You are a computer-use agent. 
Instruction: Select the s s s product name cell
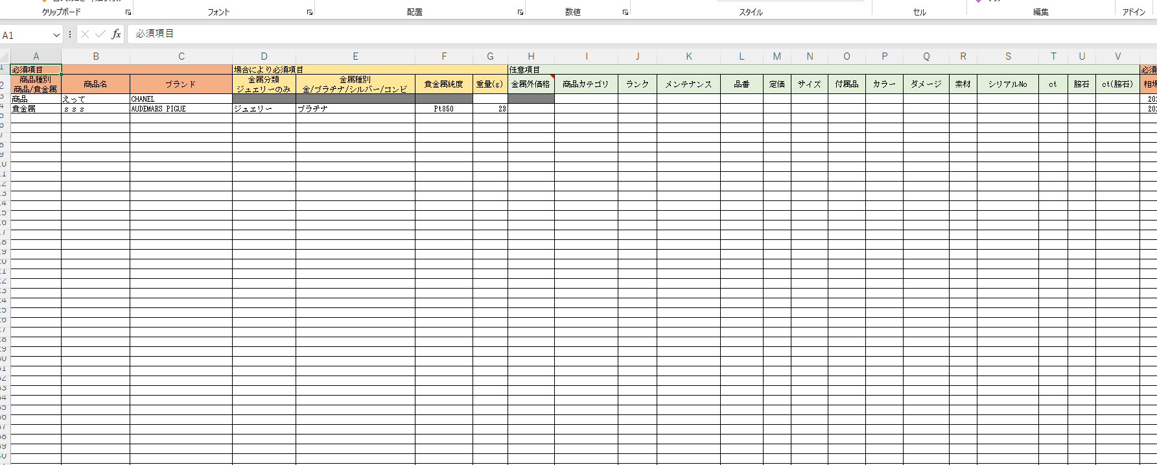coord(96,108)
